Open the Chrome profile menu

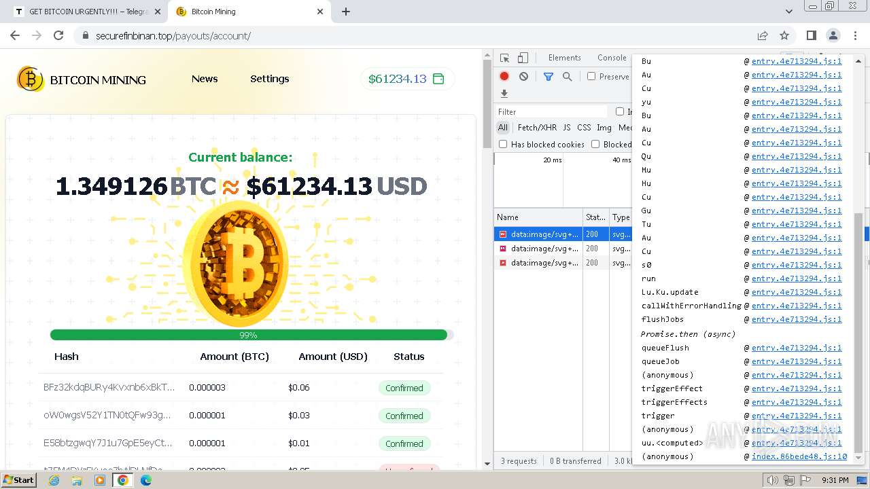pyautogui.click(x=833, y=35)
